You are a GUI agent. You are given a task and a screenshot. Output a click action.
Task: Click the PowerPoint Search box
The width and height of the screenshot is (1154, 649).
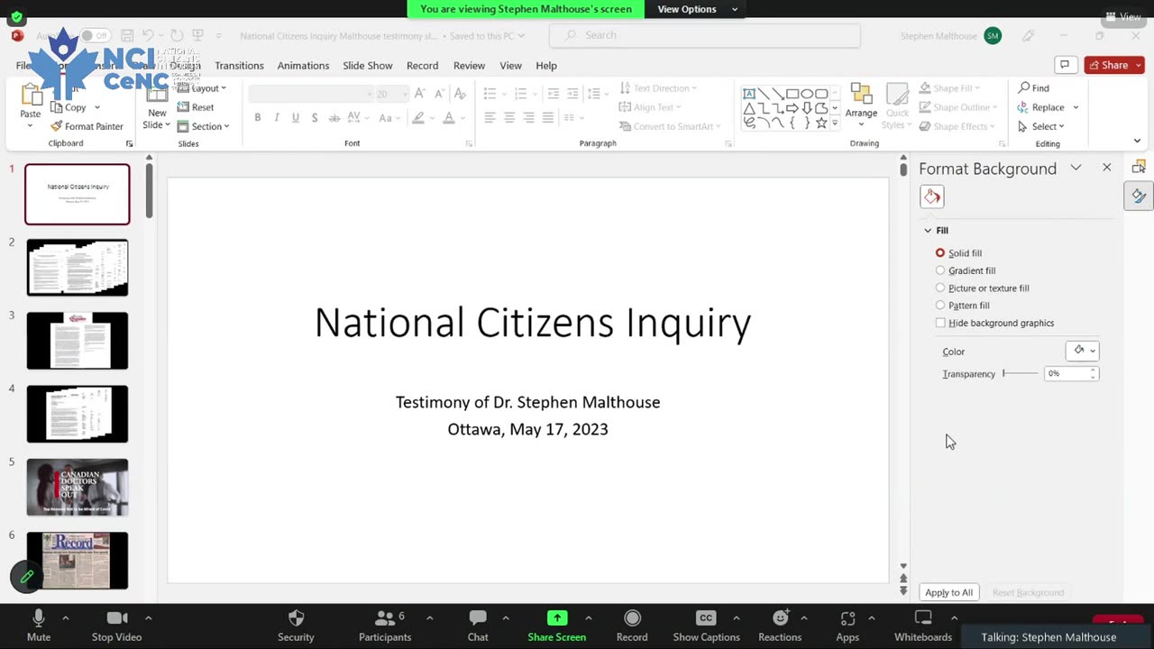[705, 35]
